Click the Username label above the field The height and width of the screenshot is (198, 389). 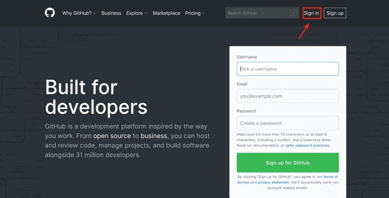tap(247, 57)
